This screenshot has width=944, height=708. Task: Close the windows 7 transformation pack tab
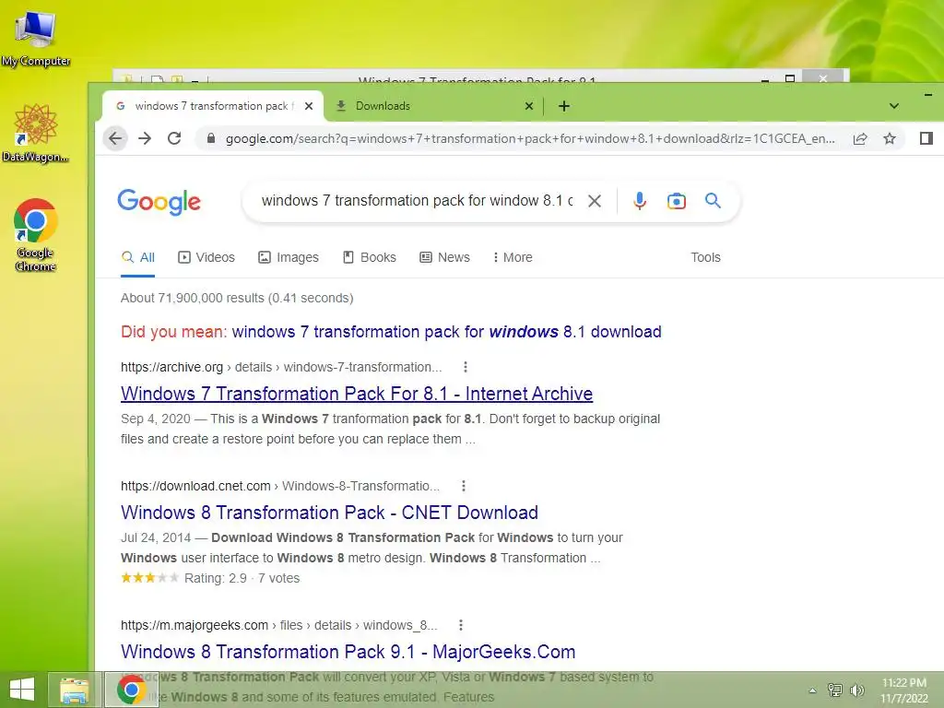tap(308, 106)
